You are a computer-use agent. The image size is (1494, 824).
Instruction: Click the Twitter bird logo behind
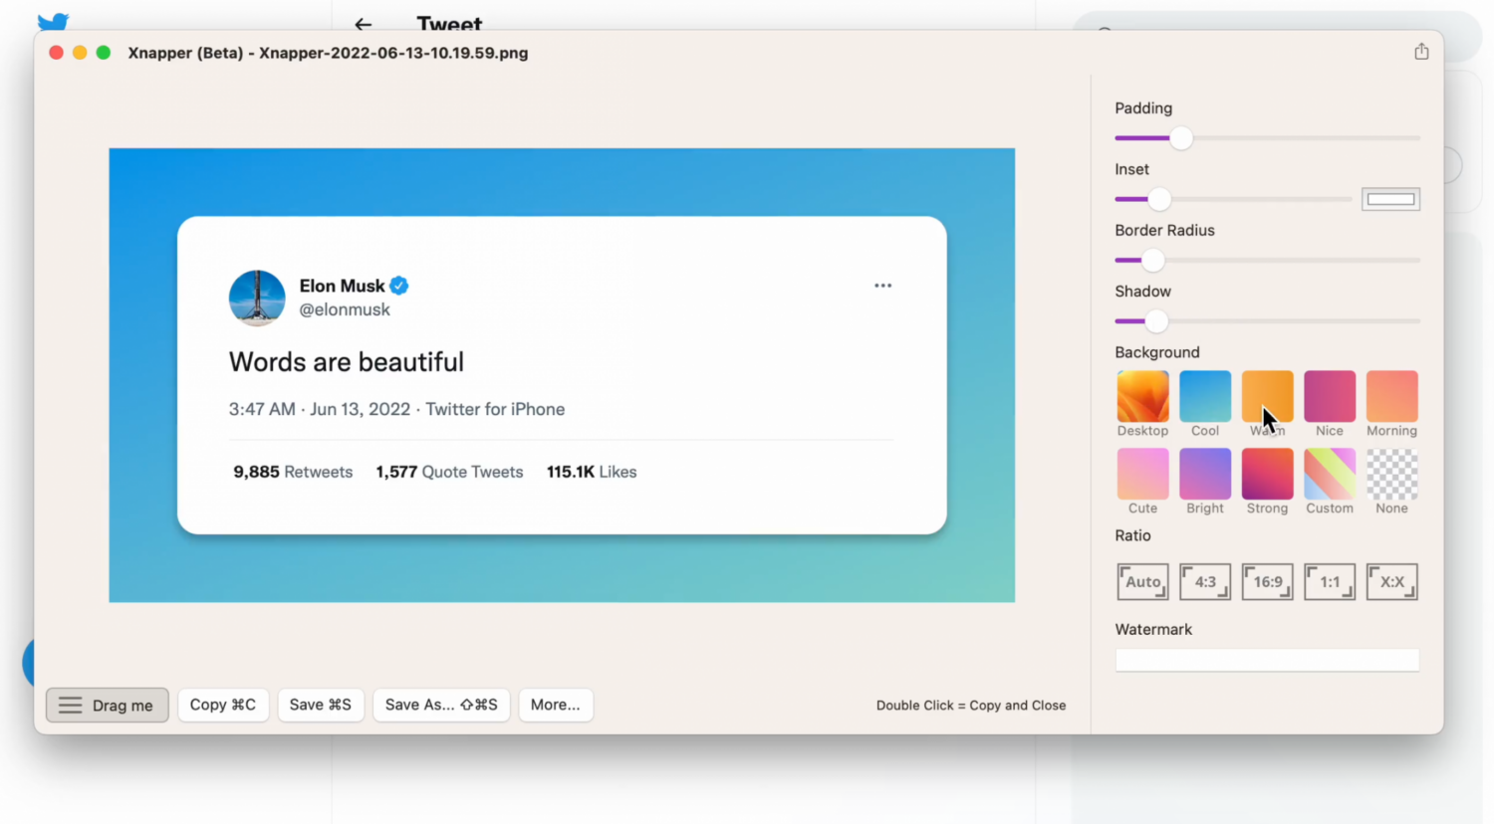click(53, 21)
